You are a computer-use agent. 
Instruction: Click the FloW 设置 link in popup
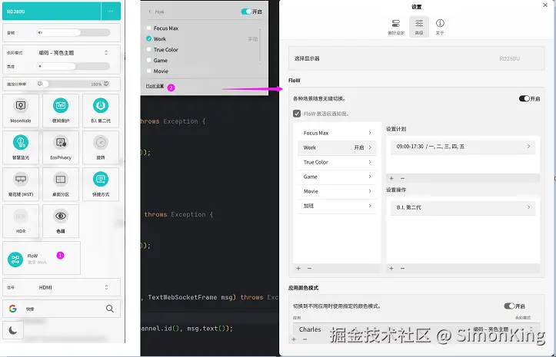click(155, 86)
